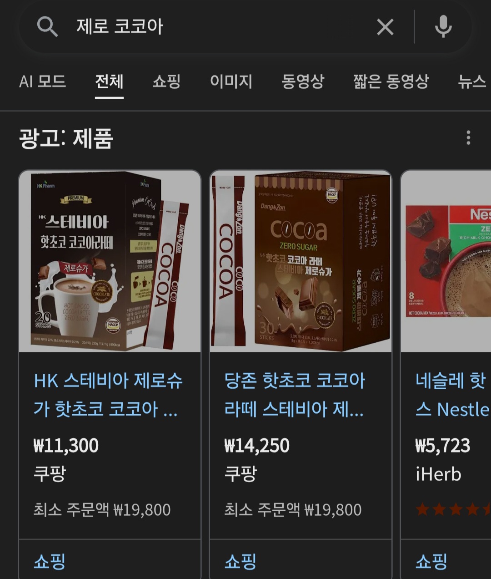The height and width of the screenshot is (579, 491).
Task: Switch to the 동영상 tab
Action: [303, 81]
